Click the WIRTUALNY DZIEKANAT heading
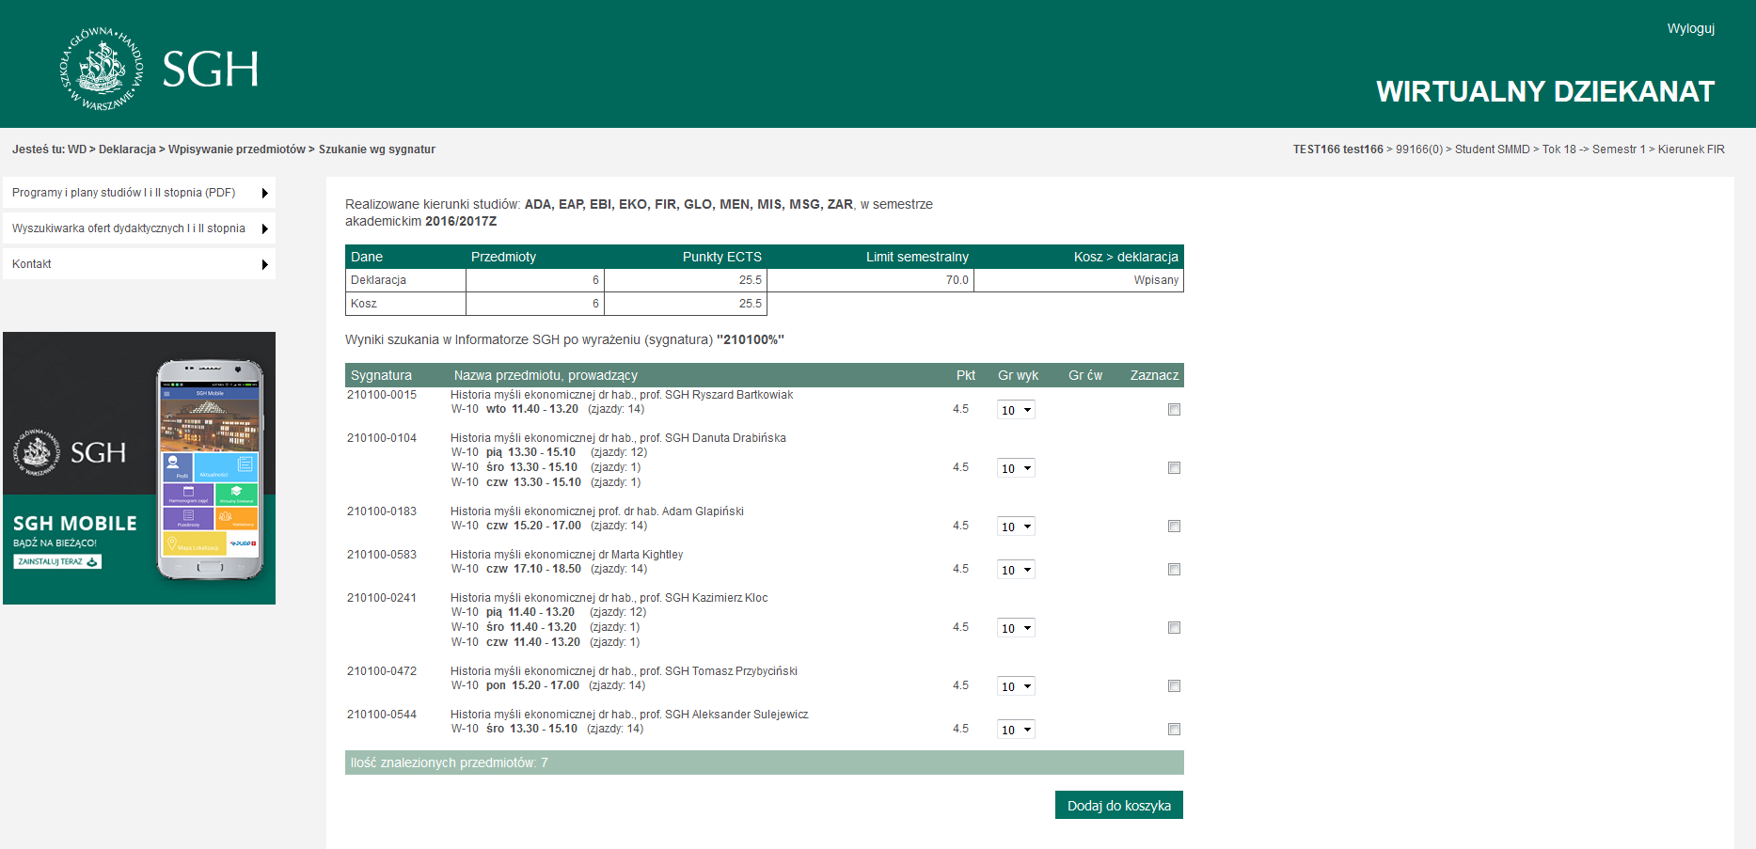 pyautogui.click(x=1545, y=91)
